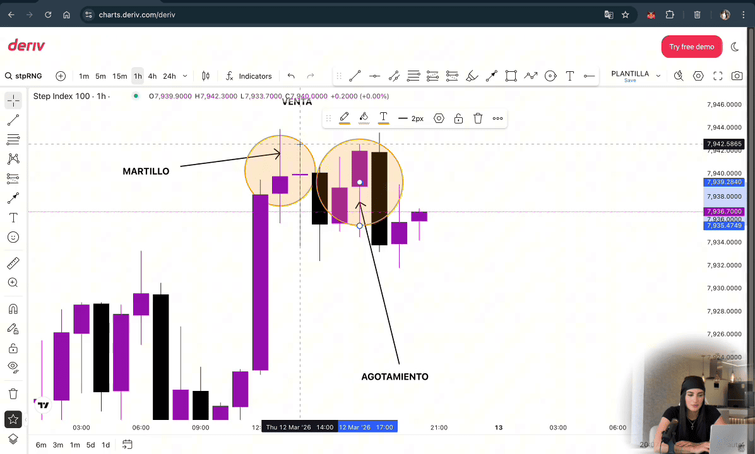Viewport: 755px width, 454px height.
Task: Toggle the magnet mode
Action: tap(13, 309)
